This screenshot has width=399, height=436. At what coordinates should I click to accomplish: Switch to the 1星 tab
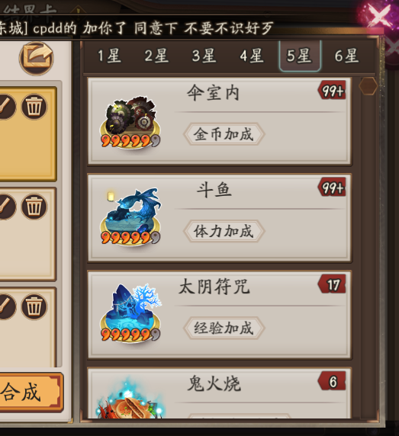click(109, 56)
